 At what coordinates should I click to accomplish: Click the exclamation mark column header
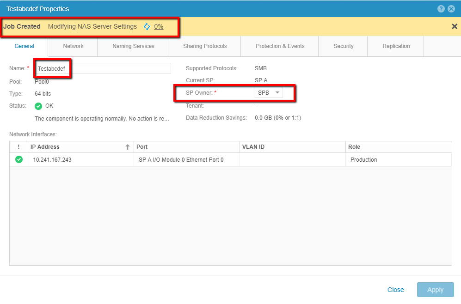[x=18, y=146]
